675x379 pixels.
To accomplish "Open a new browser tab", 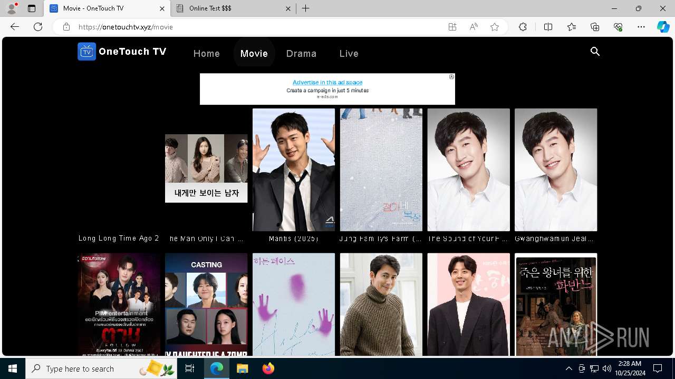I will 306,8.
